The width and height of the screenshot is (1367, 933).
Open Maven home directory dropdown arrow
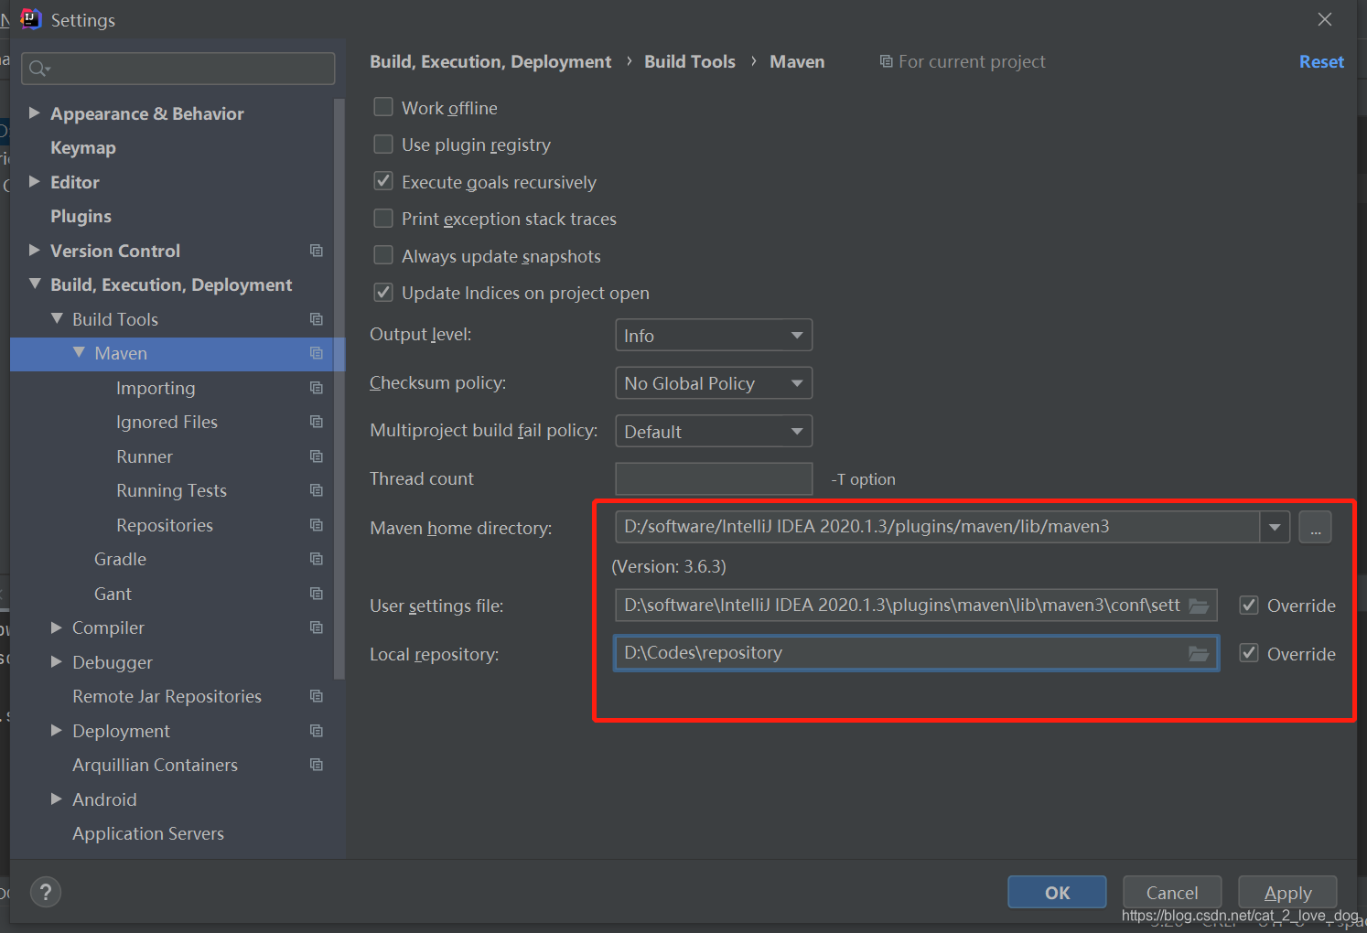[1275, 527]
